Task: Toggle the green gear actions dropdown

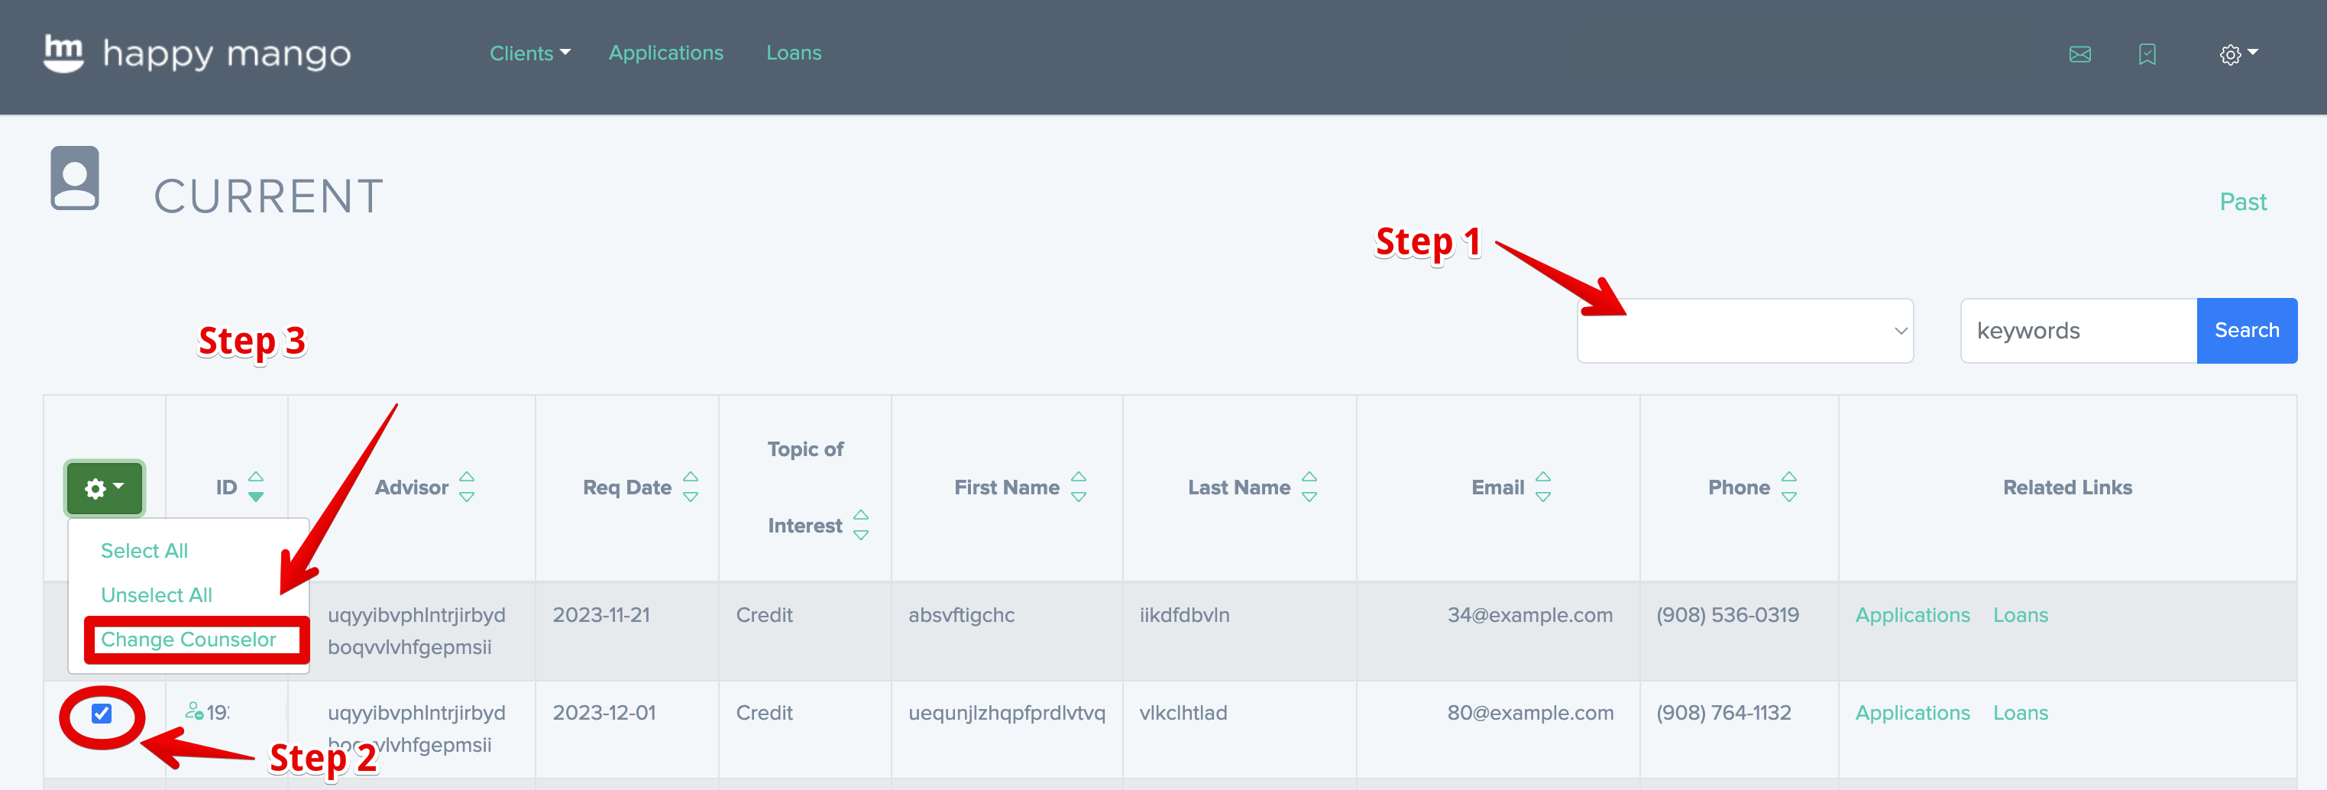Action: coord(104,488)
